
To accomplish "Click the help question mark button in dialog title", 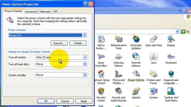I will pyautogui.click(x=86, y=4).
